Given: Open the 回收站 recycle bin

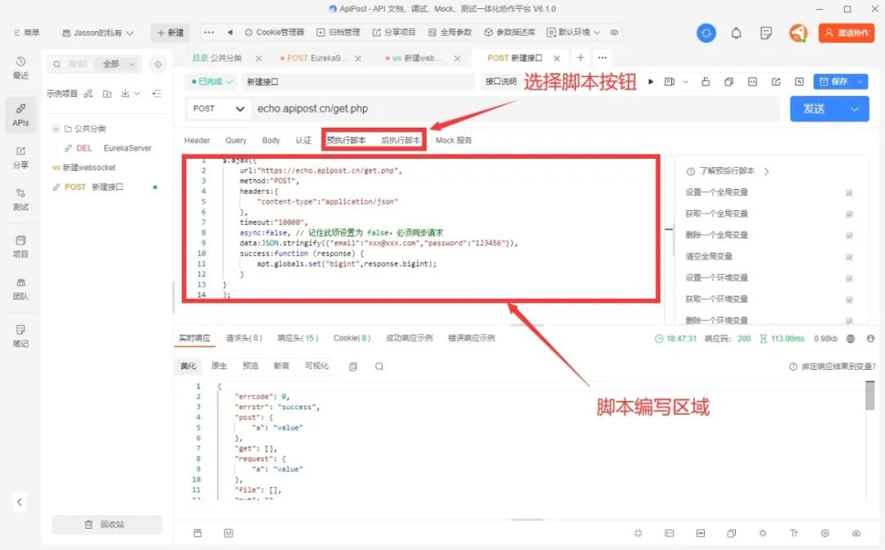Looking at the screenshot, I should point(107,525).
